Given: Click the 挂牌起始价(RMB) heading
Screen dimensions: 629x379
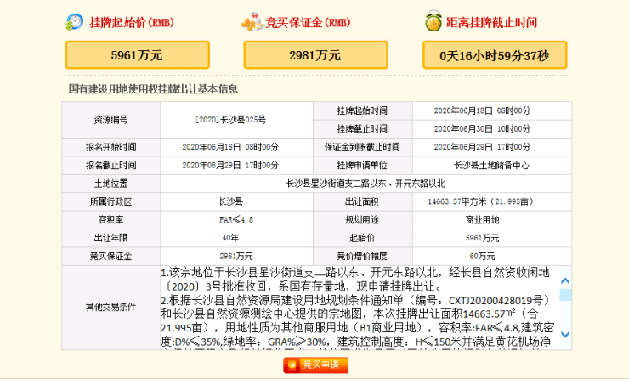Looking at the screenshot, I should coord(132,22).
